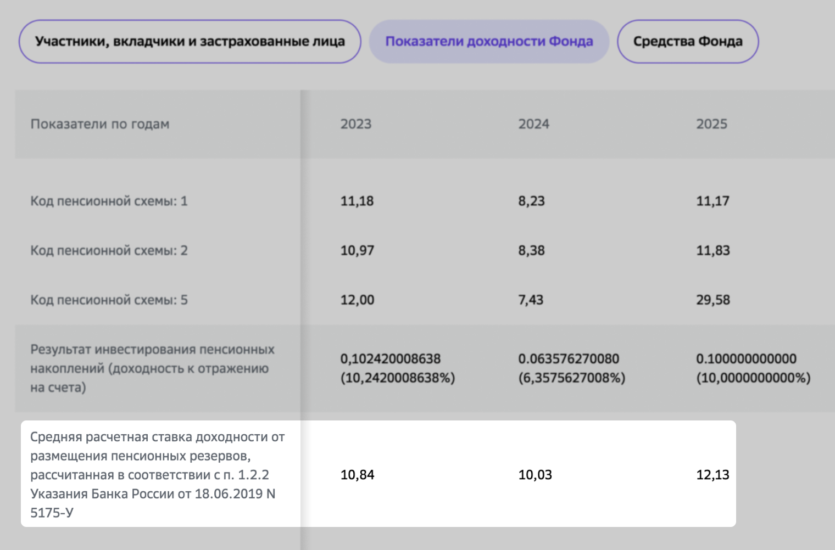Click the Показатели по годам header
The width and height of the screenshot is (835, 550).
pyautogui.click(x=100, y=124)
